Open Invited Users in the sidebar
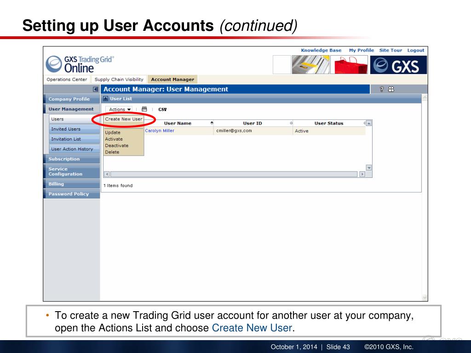This screenshot has height=353, width=471. point(74,129)
